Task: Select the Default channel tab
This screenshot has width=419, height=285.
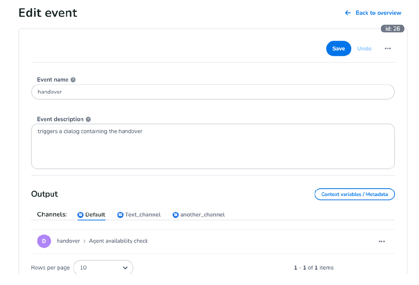Action: 95,215
